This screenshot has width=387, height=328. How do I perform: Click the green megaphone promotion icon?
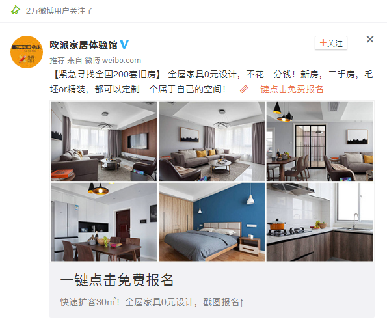click(16, 10)
